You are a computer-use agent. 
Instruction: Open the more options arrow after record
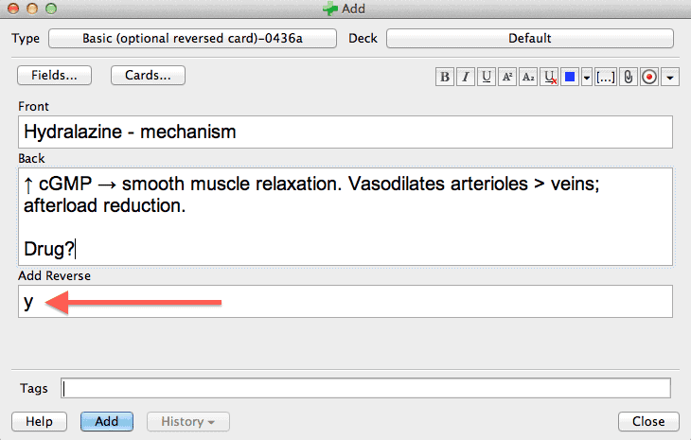tap(670, 78)
